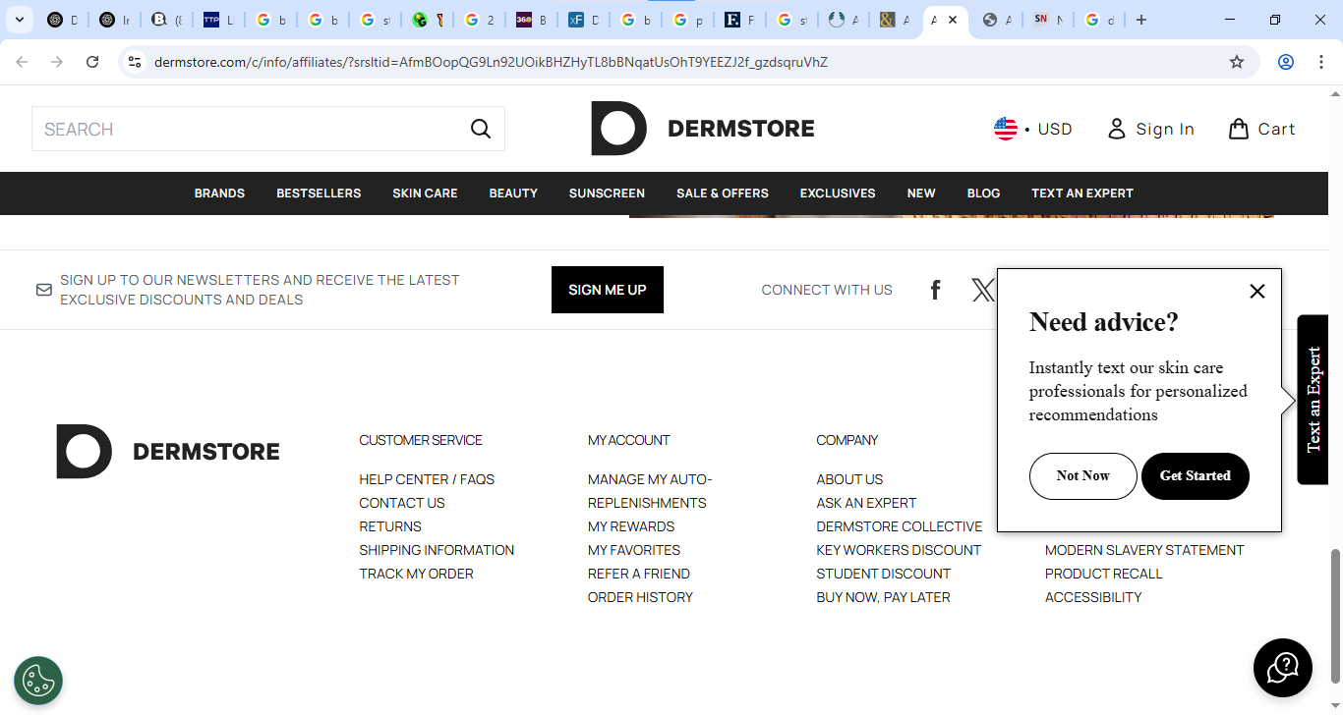Open the SUNSCREEN menu
The height and width of the screenshot is (715, 1343).
tap(607, 193)
